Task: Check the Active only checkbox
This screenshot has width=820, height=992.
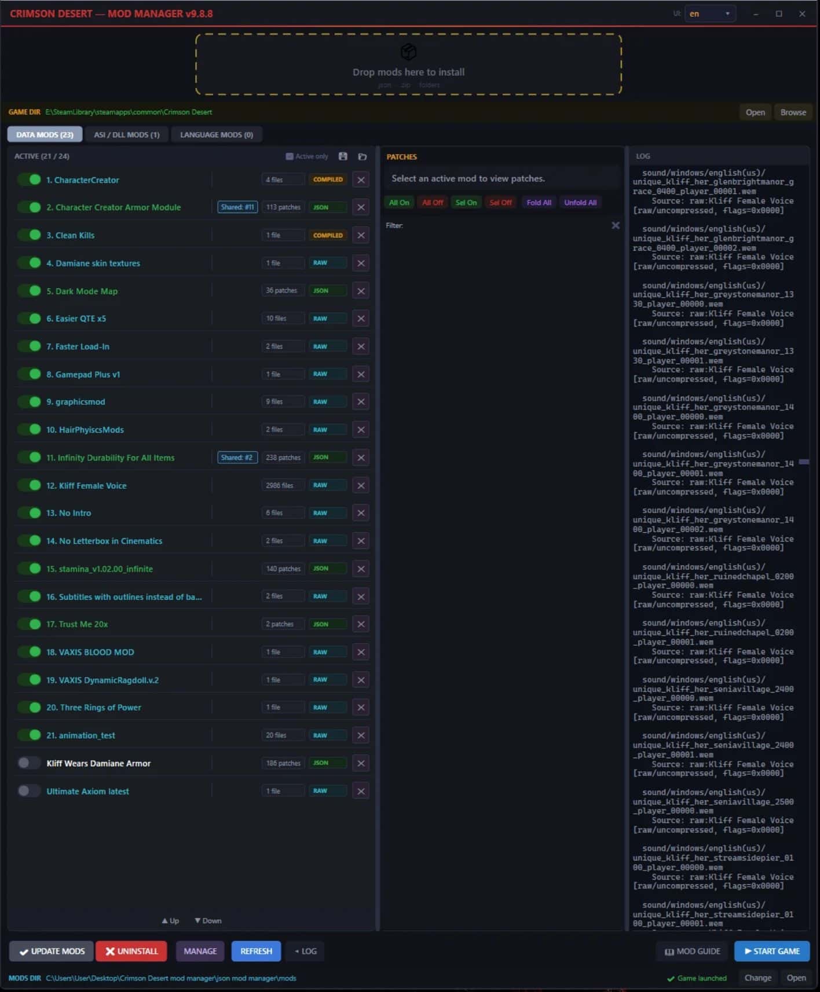Action: tap(290, 156)
